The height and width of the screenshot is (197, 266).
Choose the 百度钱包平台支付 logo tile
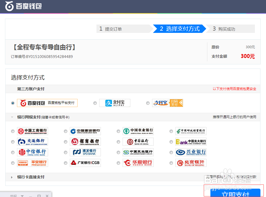tap(47, 103)
